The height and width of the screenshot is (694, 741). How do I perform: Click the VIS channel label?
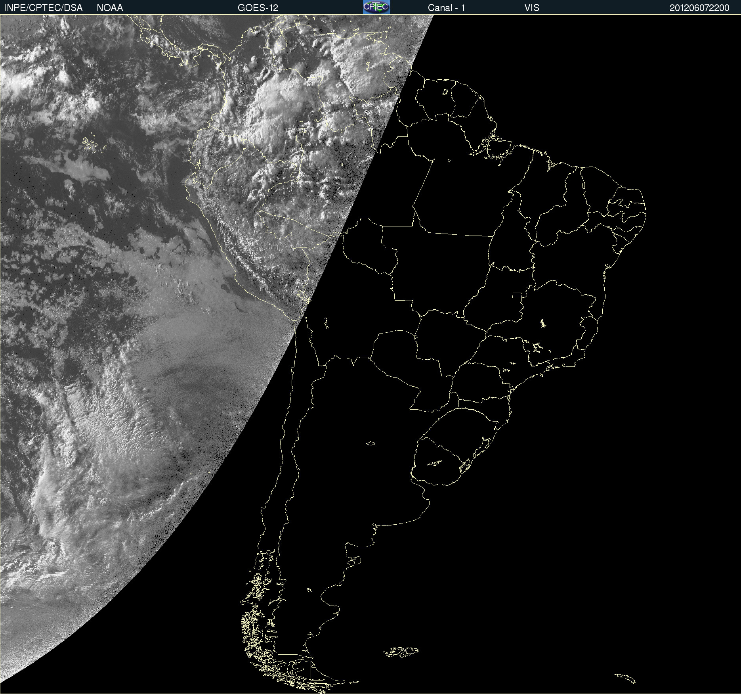point(532,8)
